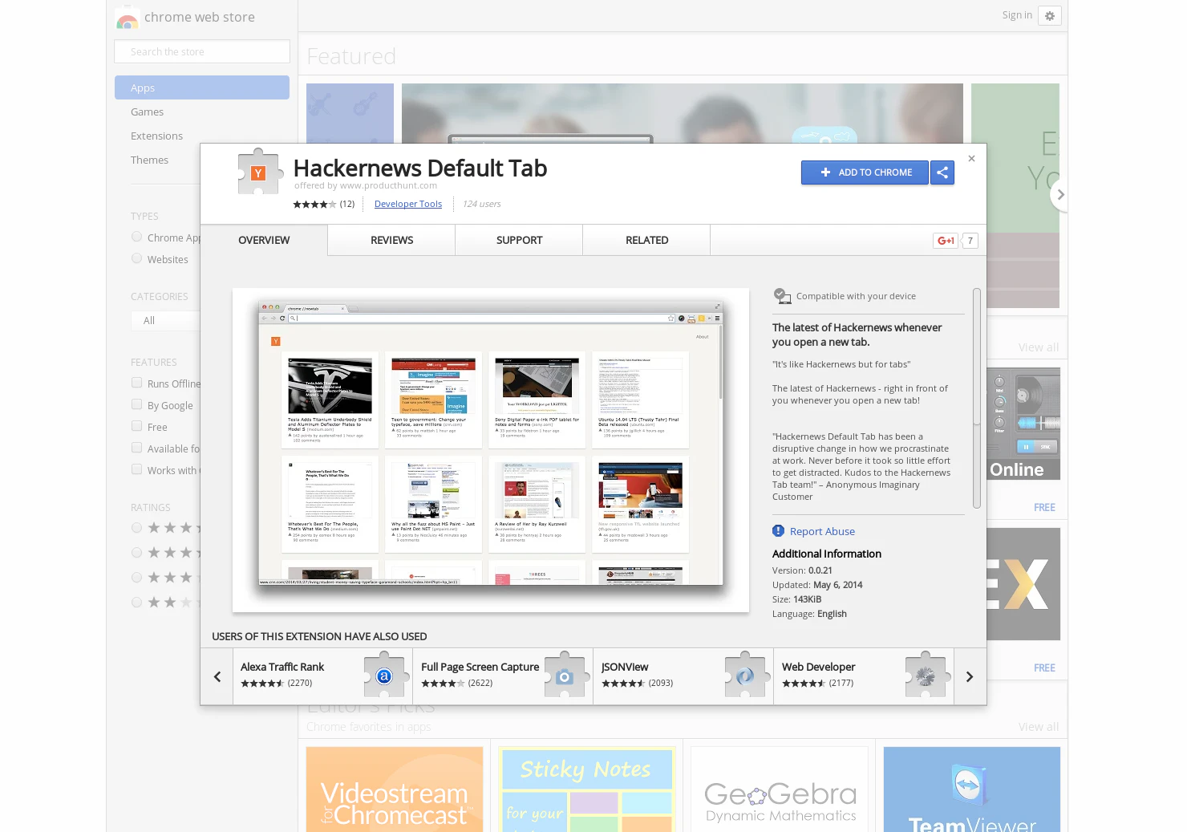Image resolution: width=1187 pixels, height=832 pixels.
Task: Click the Version 0.0.21 text
Action: pos(802,570)
